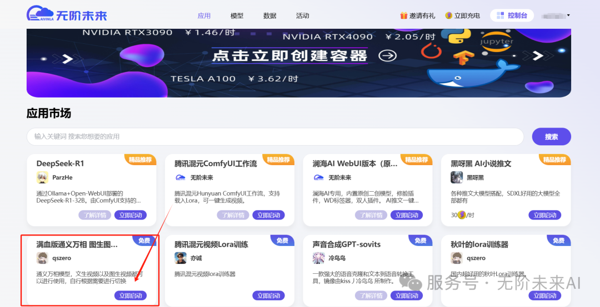
Task: Open 声音合成GPT-sovits card title
Action: (347, 244)
